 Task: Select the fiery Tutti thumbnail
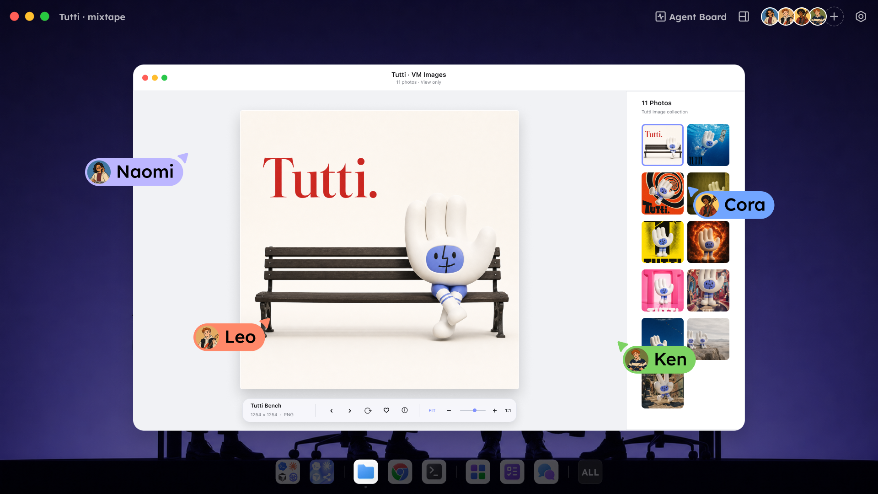708,242
